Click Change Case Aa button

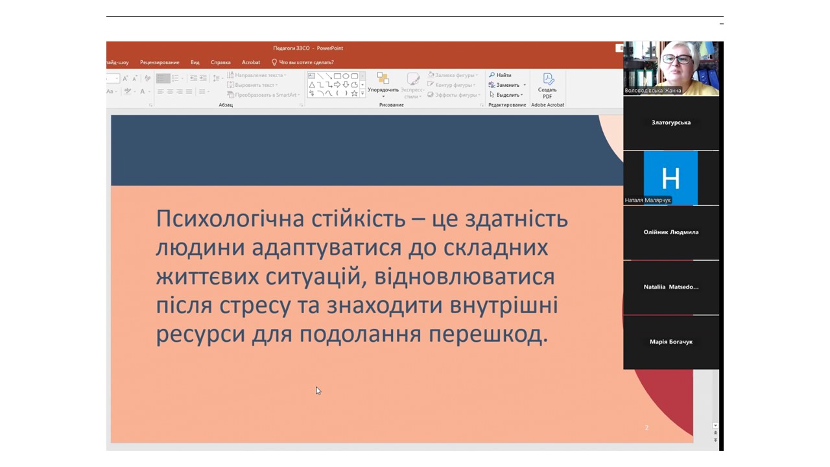coord(110,91)
